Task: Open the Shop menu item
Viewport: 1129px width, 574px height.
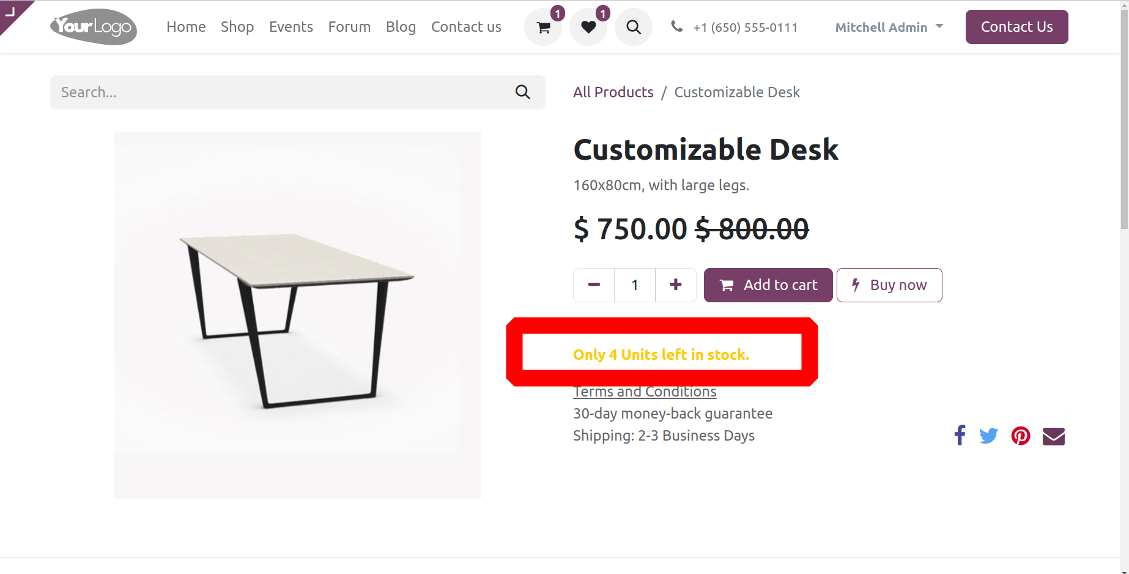Action: coord(237,27)
